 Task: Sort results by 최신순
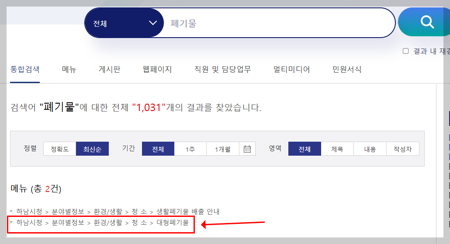pyautogui.click(x=93, y=149)
